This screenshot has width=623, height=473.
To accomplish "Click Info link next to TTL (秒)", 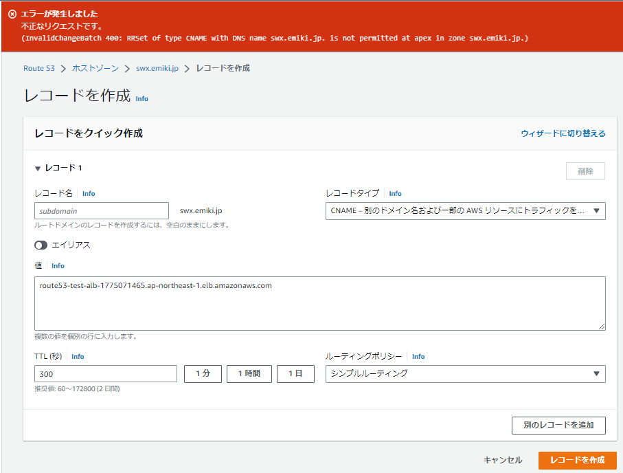I will [x=78, y=356].
